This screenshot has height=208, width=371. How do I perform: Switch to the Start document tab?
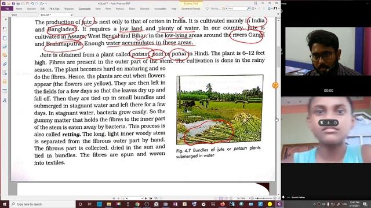14,15
